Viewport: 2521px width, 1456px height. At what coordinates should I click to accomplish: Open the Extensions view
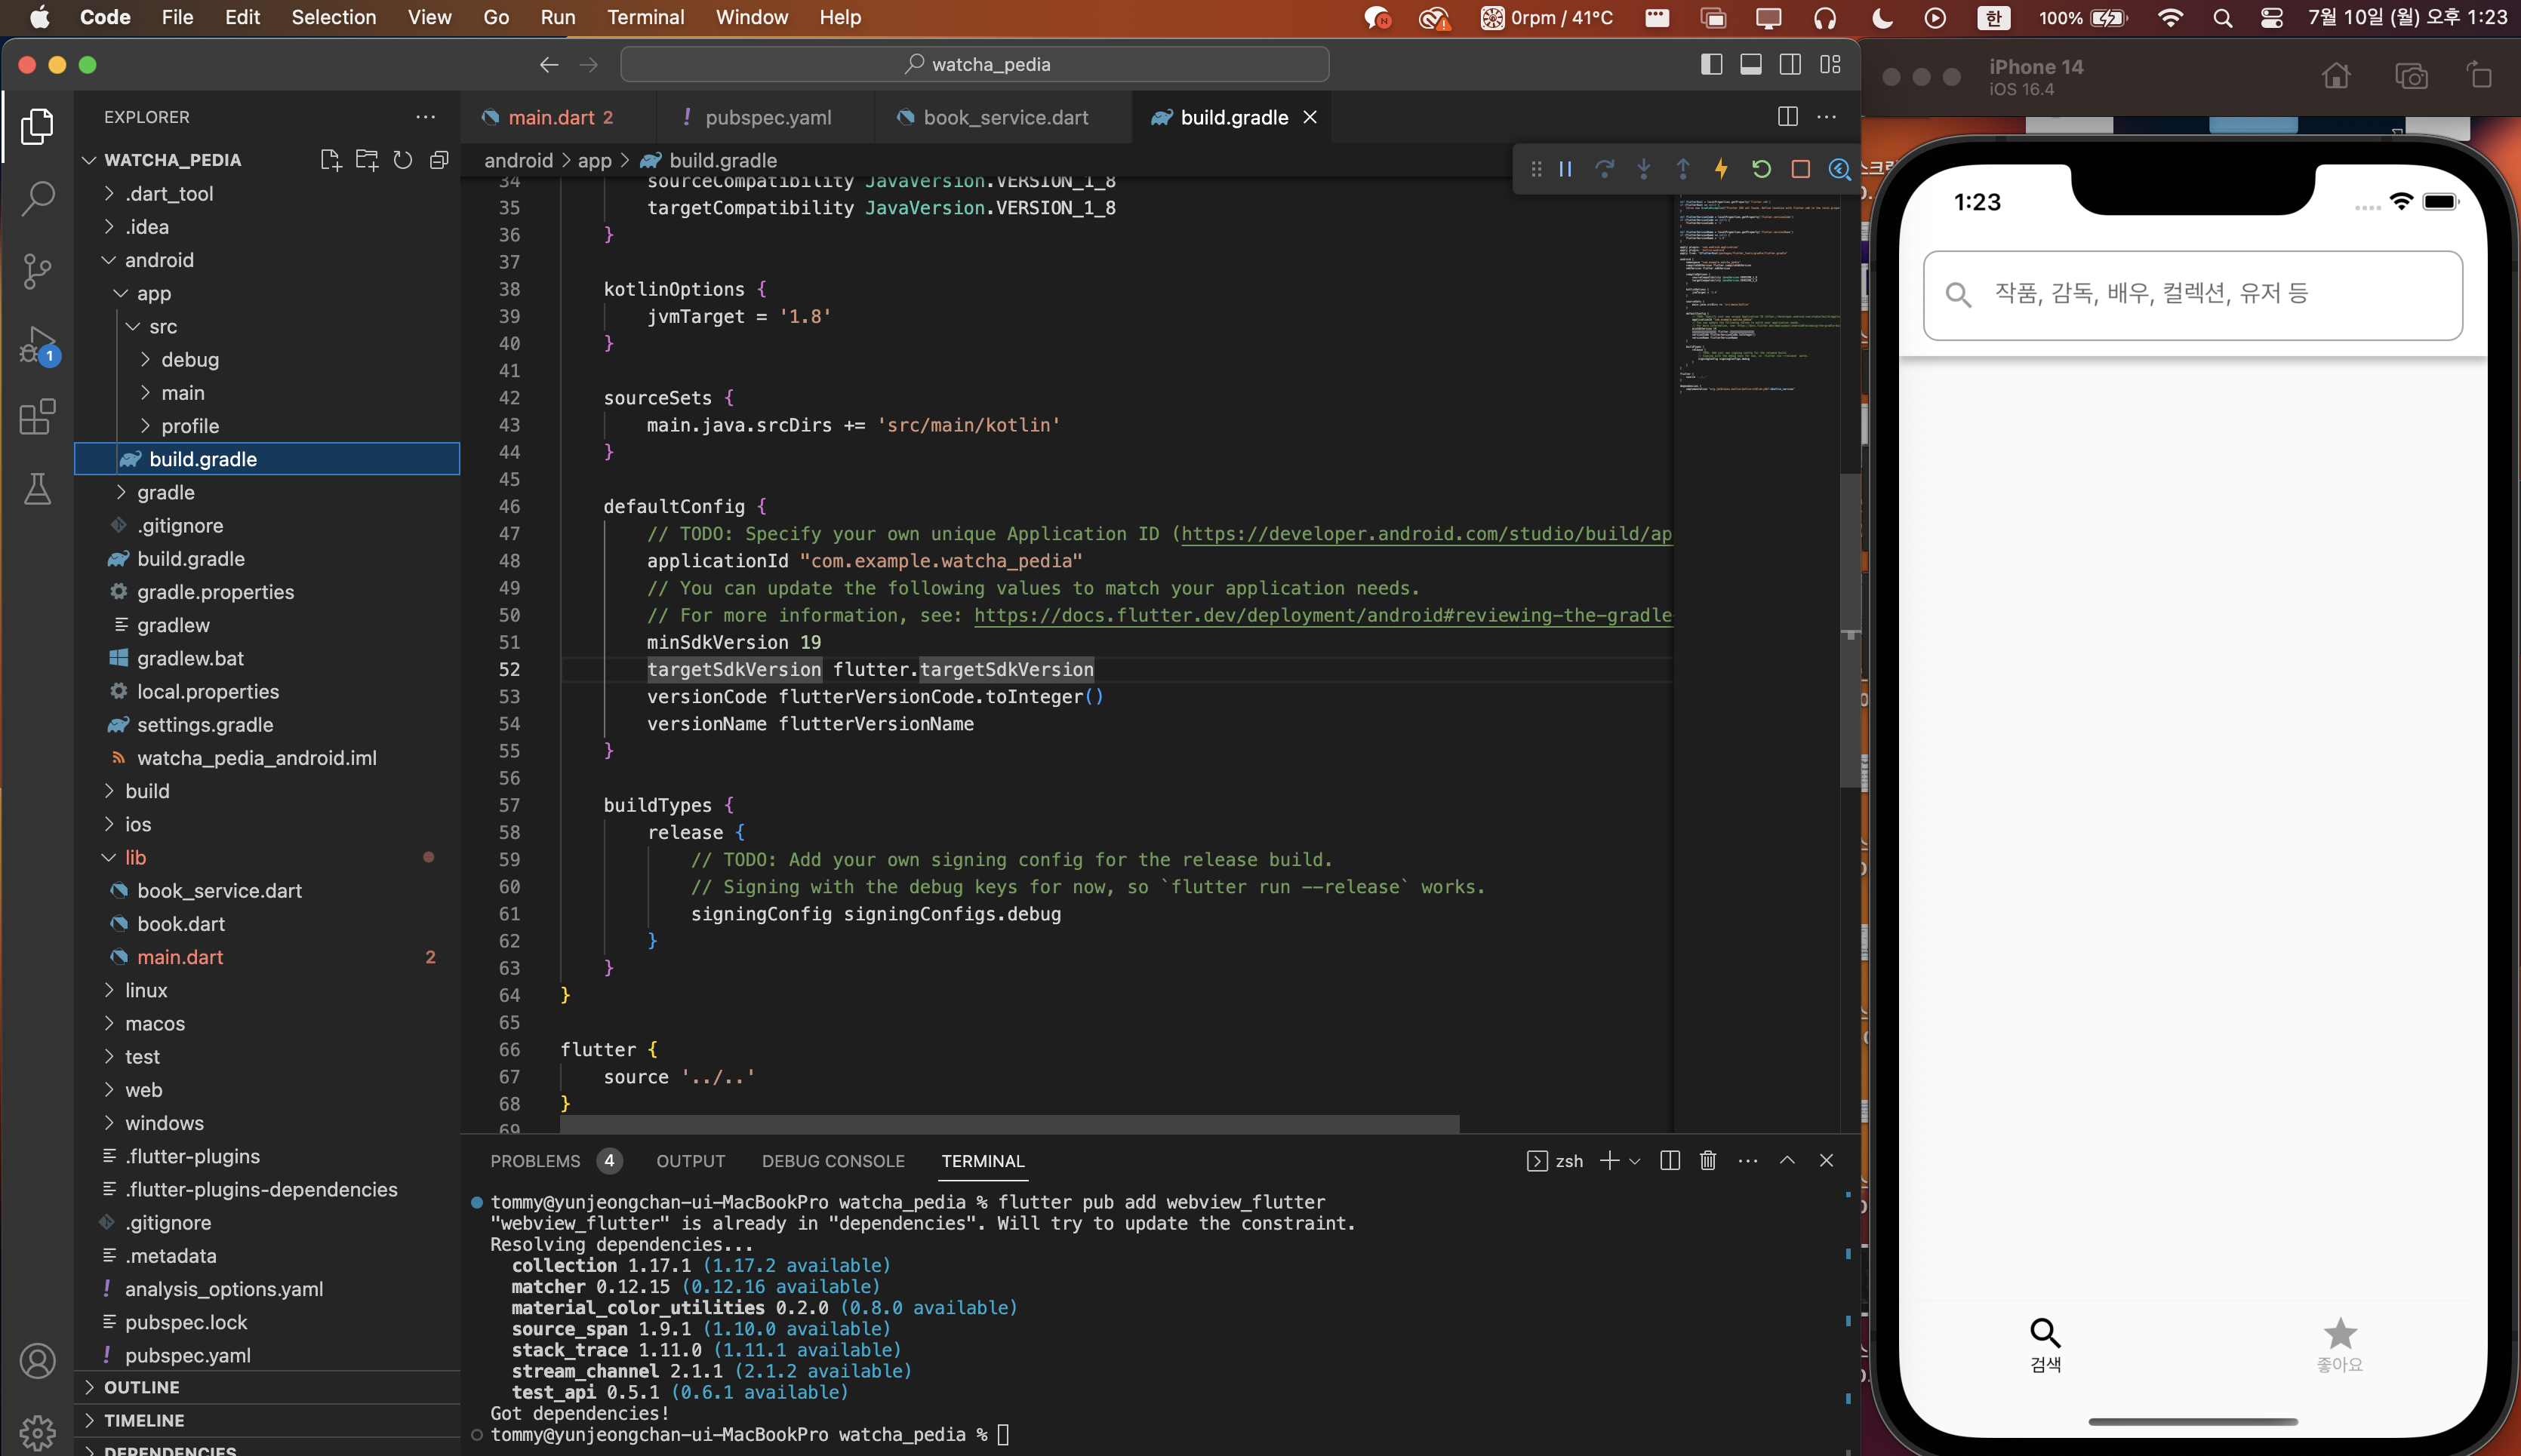click(37, 417)
